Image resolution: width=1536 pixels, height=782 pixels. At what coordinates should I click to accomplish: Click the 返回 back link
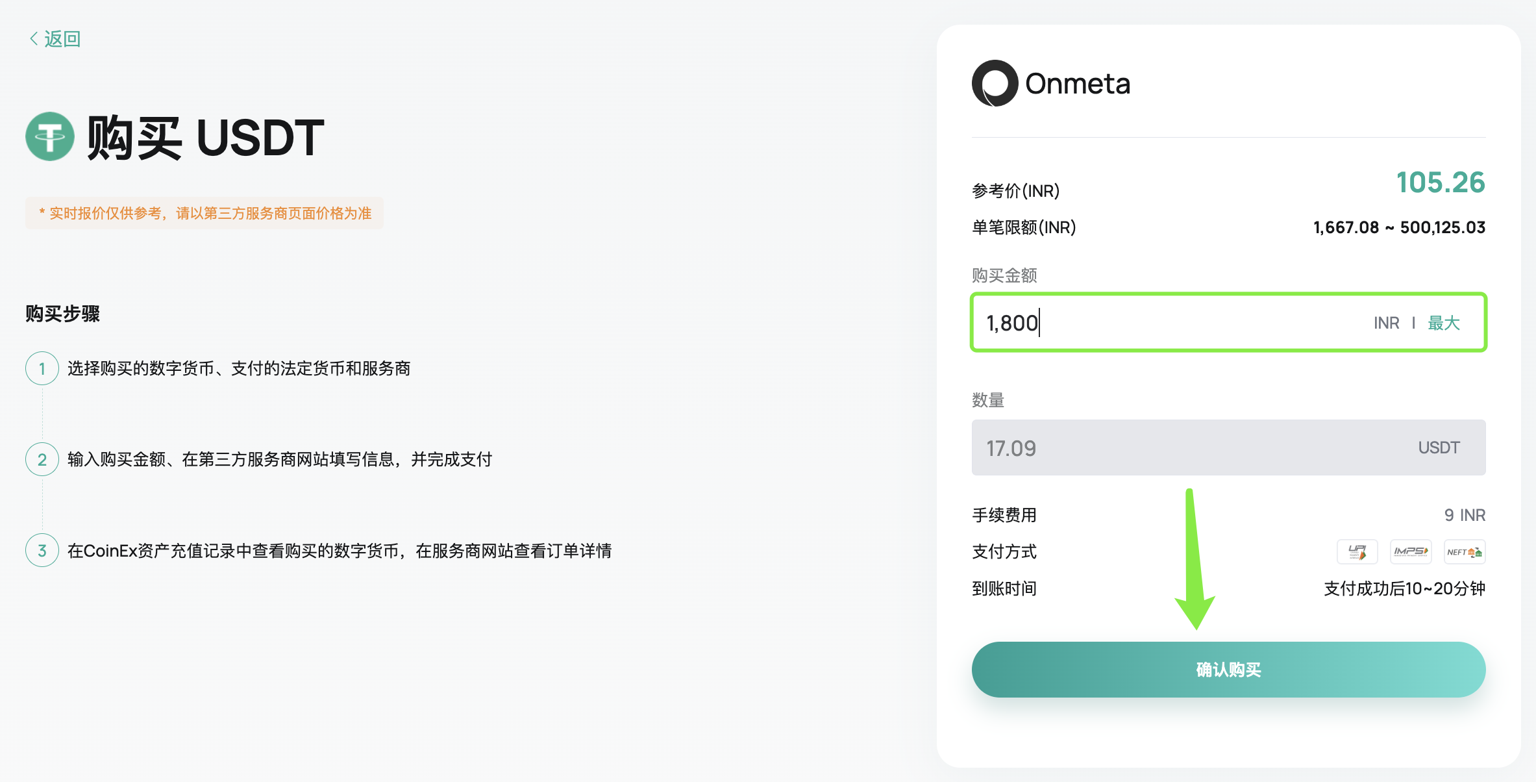coord(62,39)
